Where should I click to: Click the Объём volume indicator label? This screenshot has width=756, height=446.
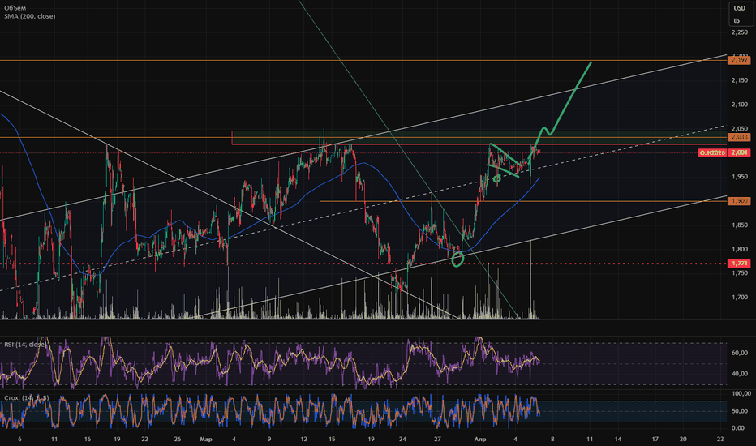(x=15, y=8)
